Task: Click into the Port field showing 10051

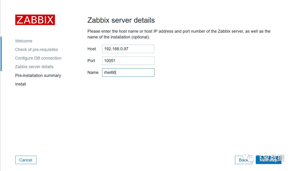Action: point(128,60)
